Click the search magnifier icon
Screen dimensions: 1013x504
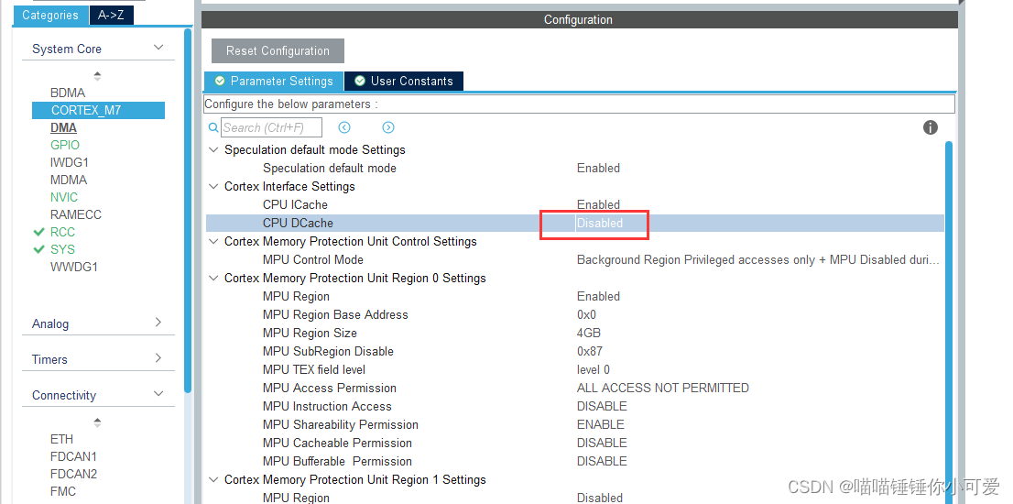click(x=213, y=128)
